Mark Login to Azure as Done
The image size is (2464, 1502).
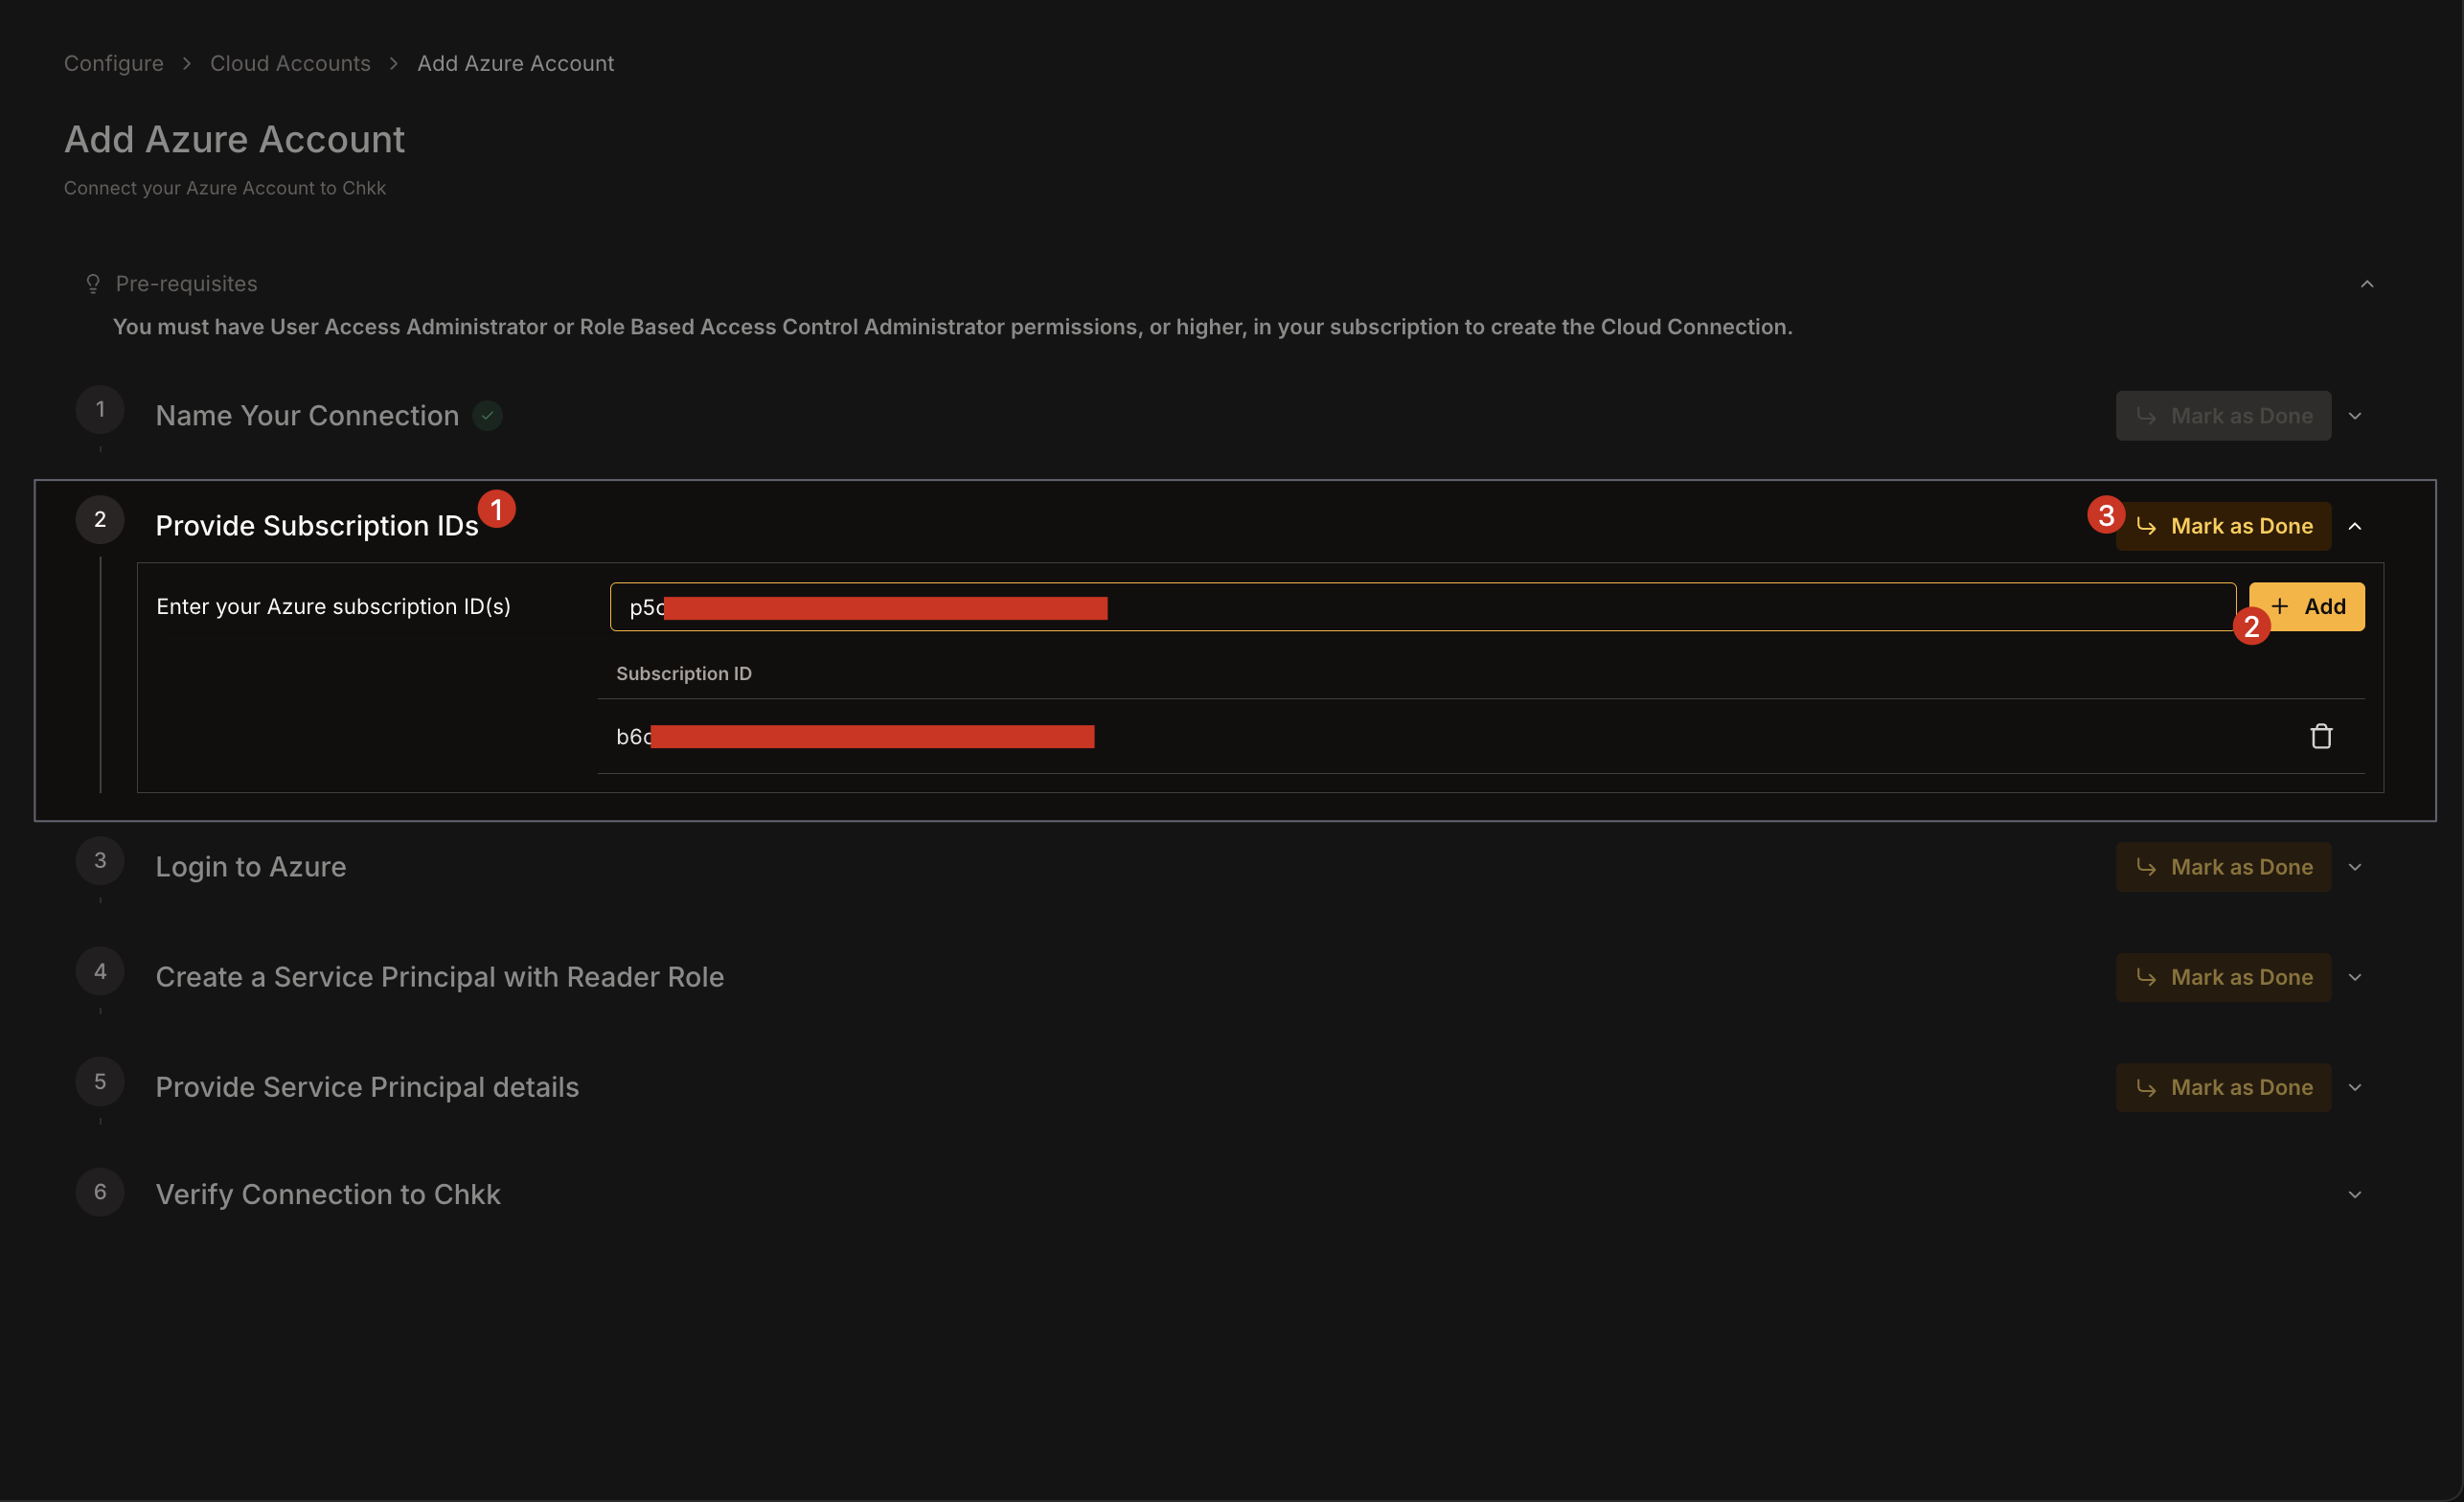2222,867
